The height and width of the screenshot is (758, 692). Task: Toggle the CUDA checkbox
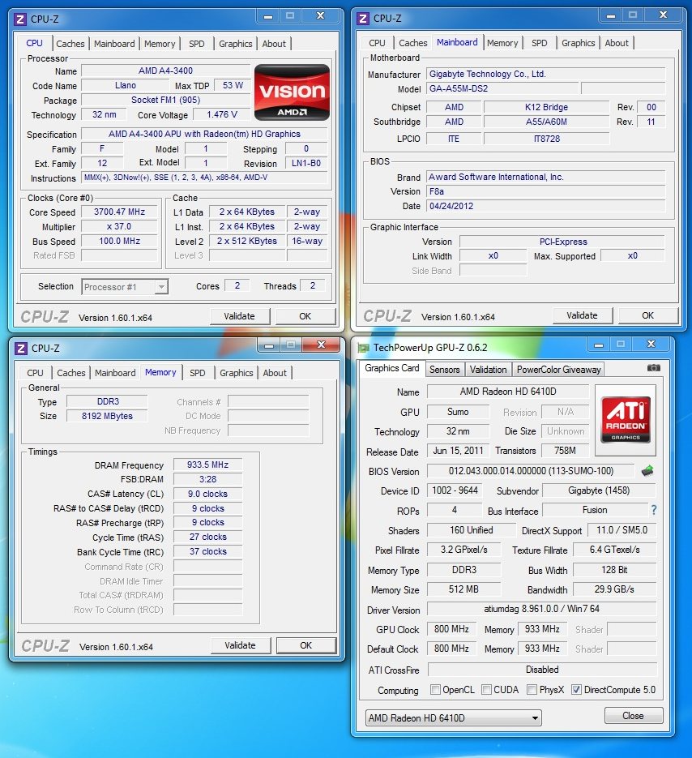(487, 690)
